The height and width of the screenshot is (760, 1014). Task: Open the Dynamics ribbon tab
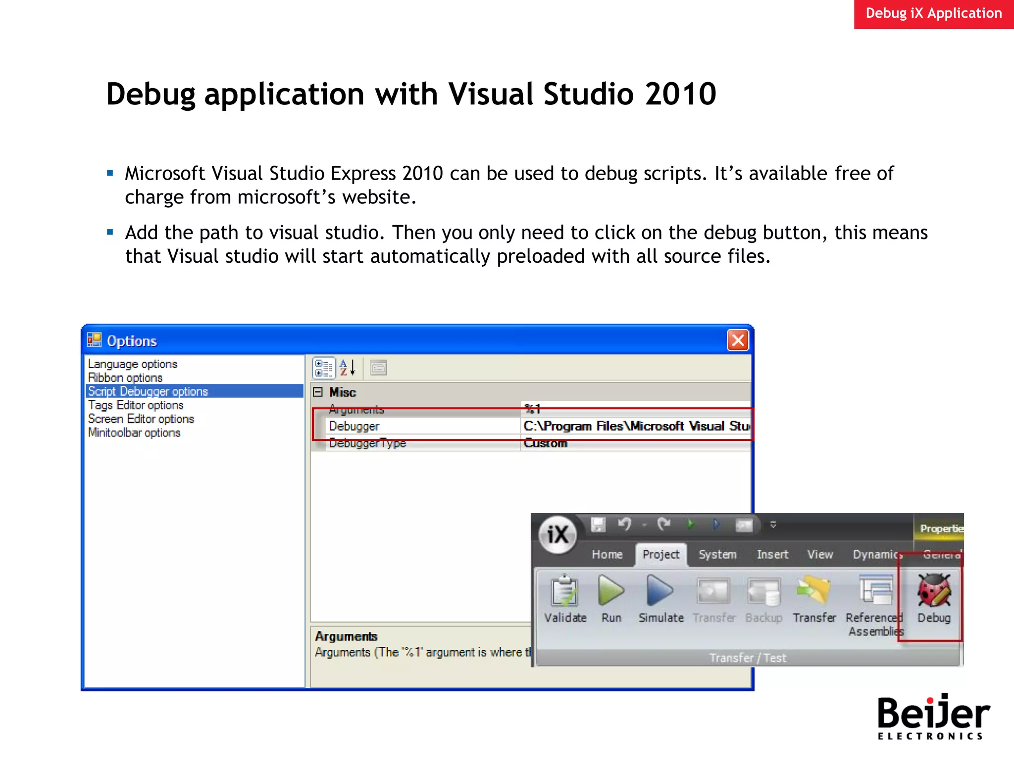pos(877,555)
